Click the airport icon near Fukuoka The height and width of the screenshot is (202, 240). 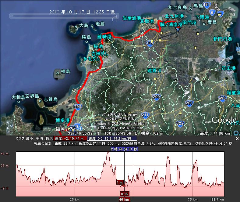[80, 128]
